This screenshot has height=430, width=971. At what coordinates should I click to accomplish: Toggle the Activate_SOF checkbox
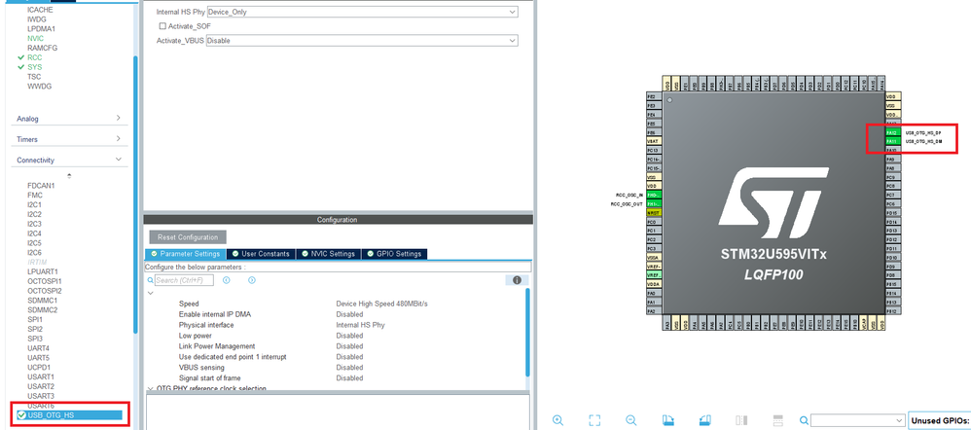[x=162, y=26]
